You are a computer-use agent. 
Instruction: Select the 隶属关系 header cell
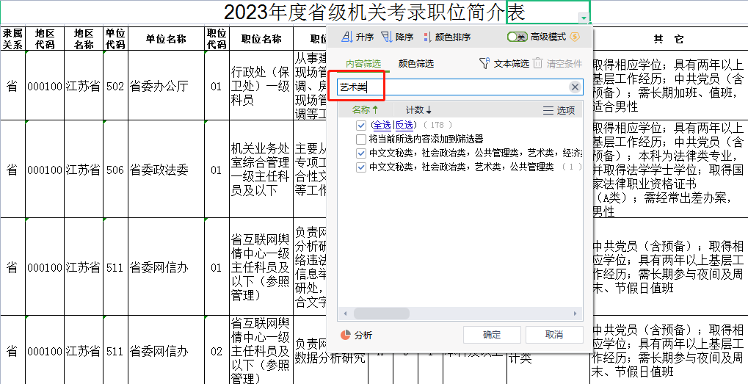pyautogui.click(x=12, y=39)
